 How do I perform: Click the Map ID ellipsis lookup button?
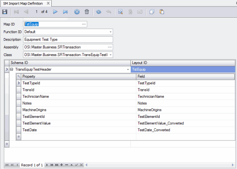pos(84,24)
